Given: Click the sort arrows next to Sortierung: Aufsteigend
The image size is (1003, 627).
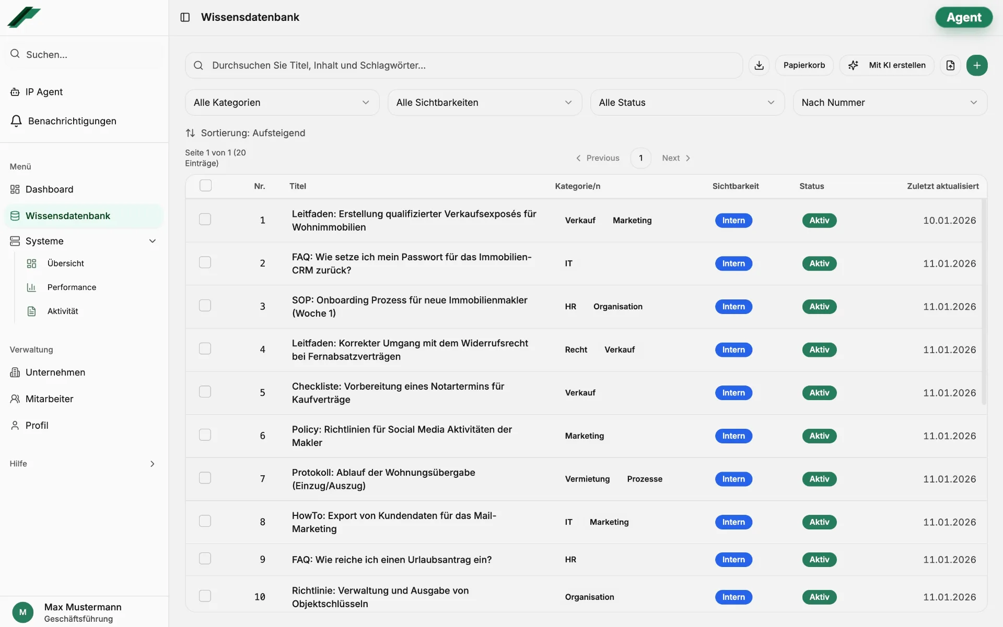Looking at the screenshot, I should [x=191, y=133].
